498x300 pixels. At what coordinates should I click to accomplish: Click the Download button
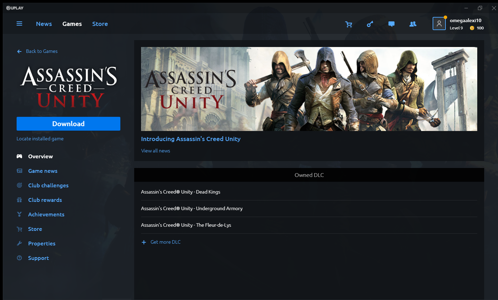coord(68,124)
